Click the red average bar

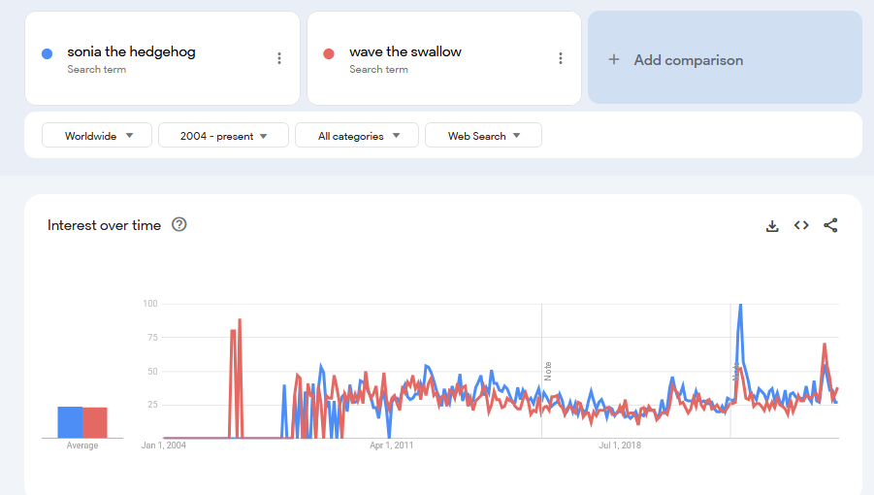click(95, 423)
